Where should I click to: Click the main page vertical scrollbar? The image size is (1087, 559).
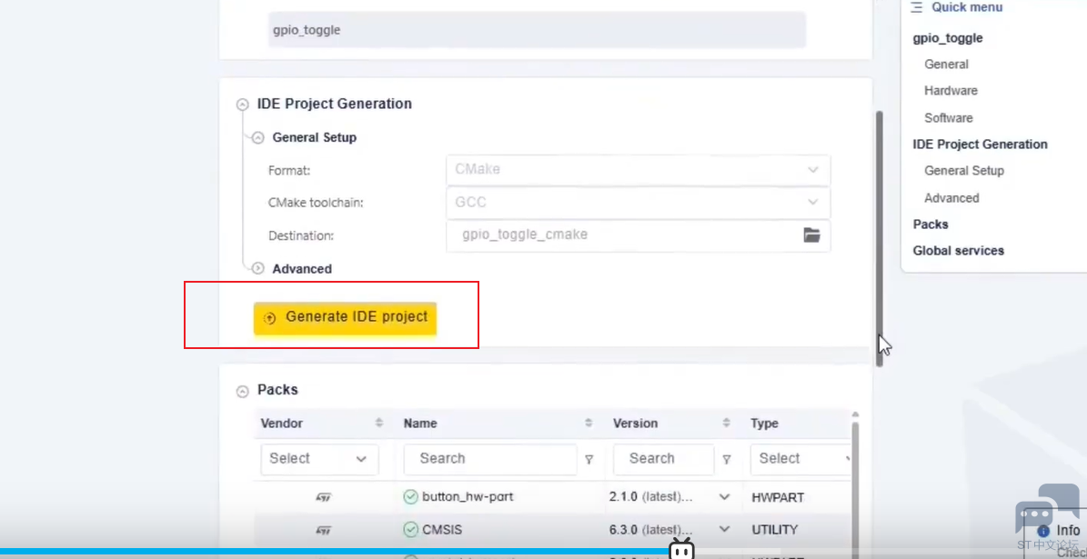click(x=879, y=238)
